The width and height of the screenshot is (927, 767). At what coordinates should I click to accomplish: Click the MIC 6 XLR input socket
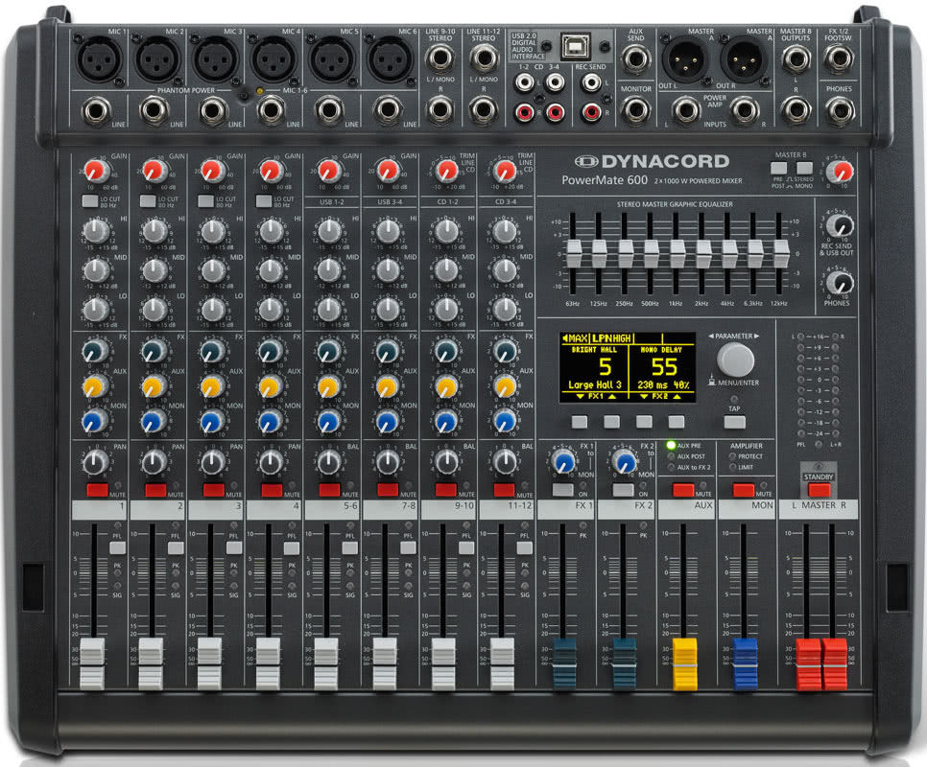pos(389,58)
